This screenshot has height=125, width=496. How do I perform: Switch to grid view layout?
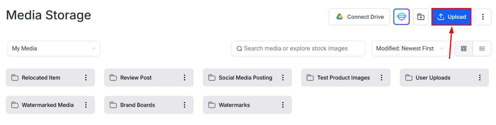(x=464, y=49)
